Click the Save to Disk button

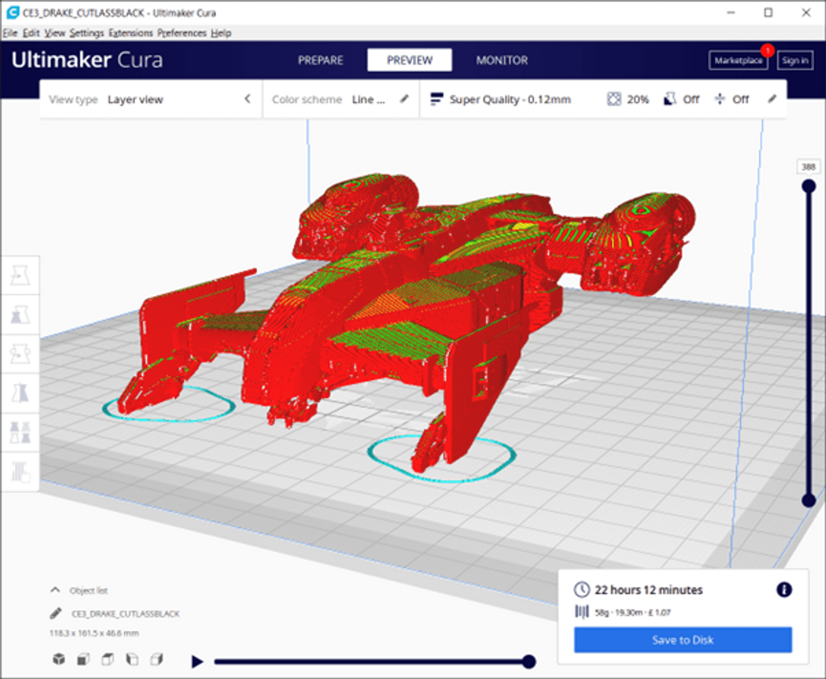point(683,640)
